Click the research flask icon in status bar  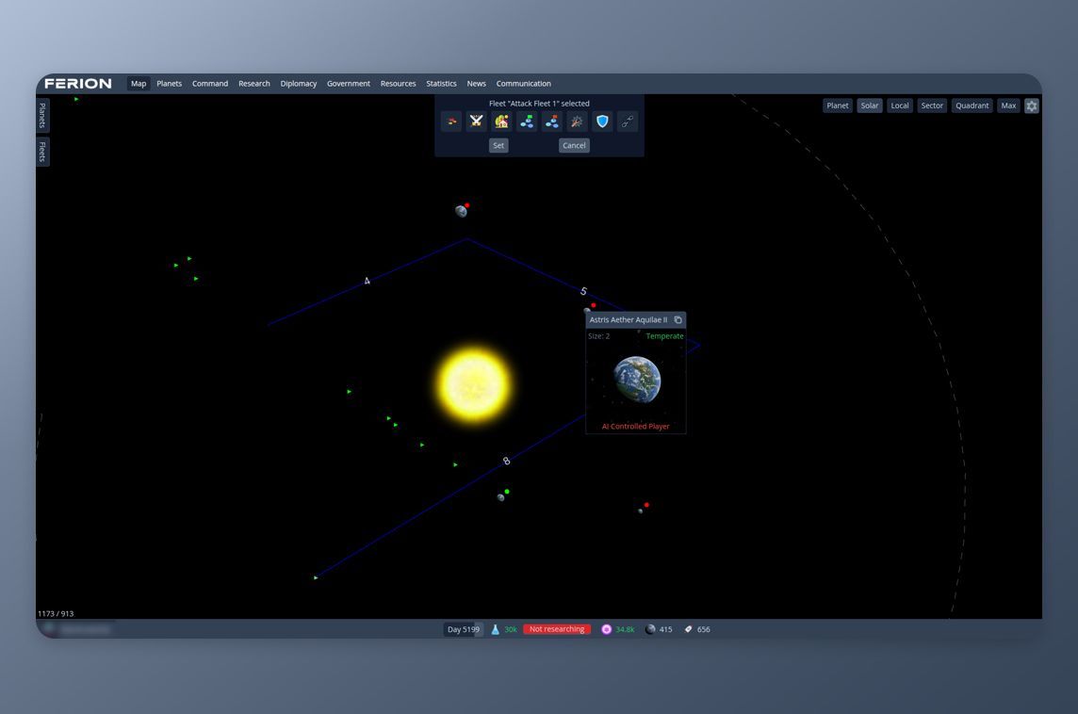point(495,629)
